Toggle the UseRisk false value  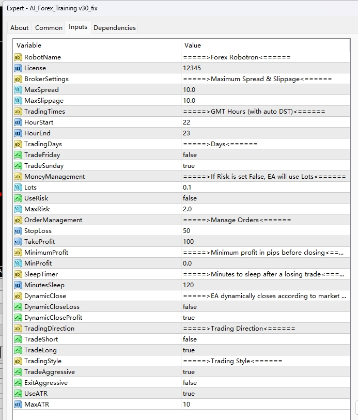coord(190,198)
